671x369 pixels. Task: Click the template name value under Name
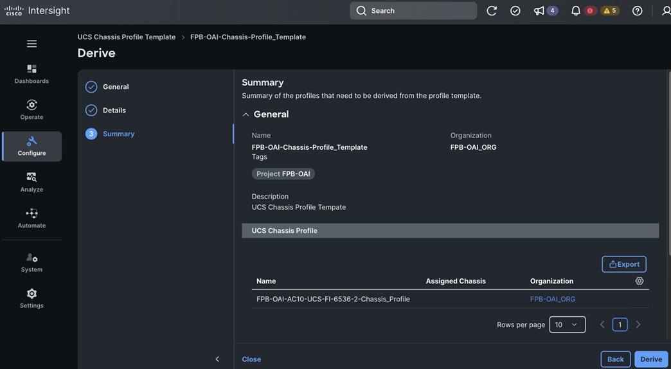pyautogui.click(x=309, y=147)
